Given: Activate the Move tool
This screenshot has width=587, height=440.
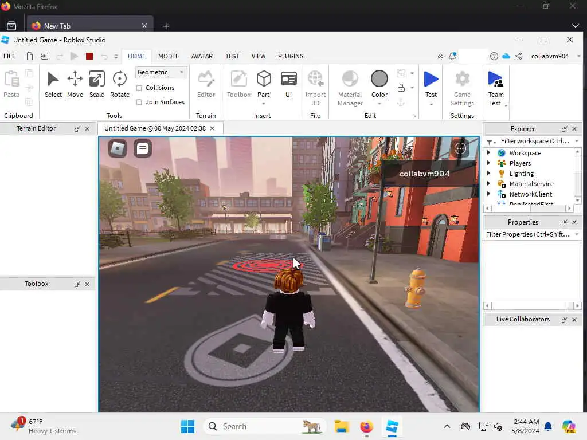Looking at the screenshot, I should tap(75, 85).
